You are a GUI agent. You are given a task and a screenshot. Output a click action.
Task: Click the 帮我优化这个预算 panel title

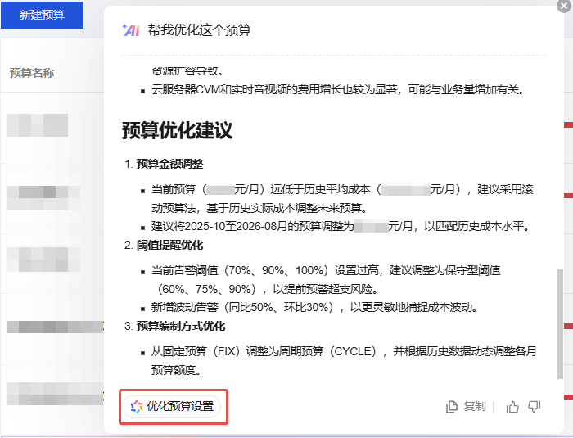200,30
